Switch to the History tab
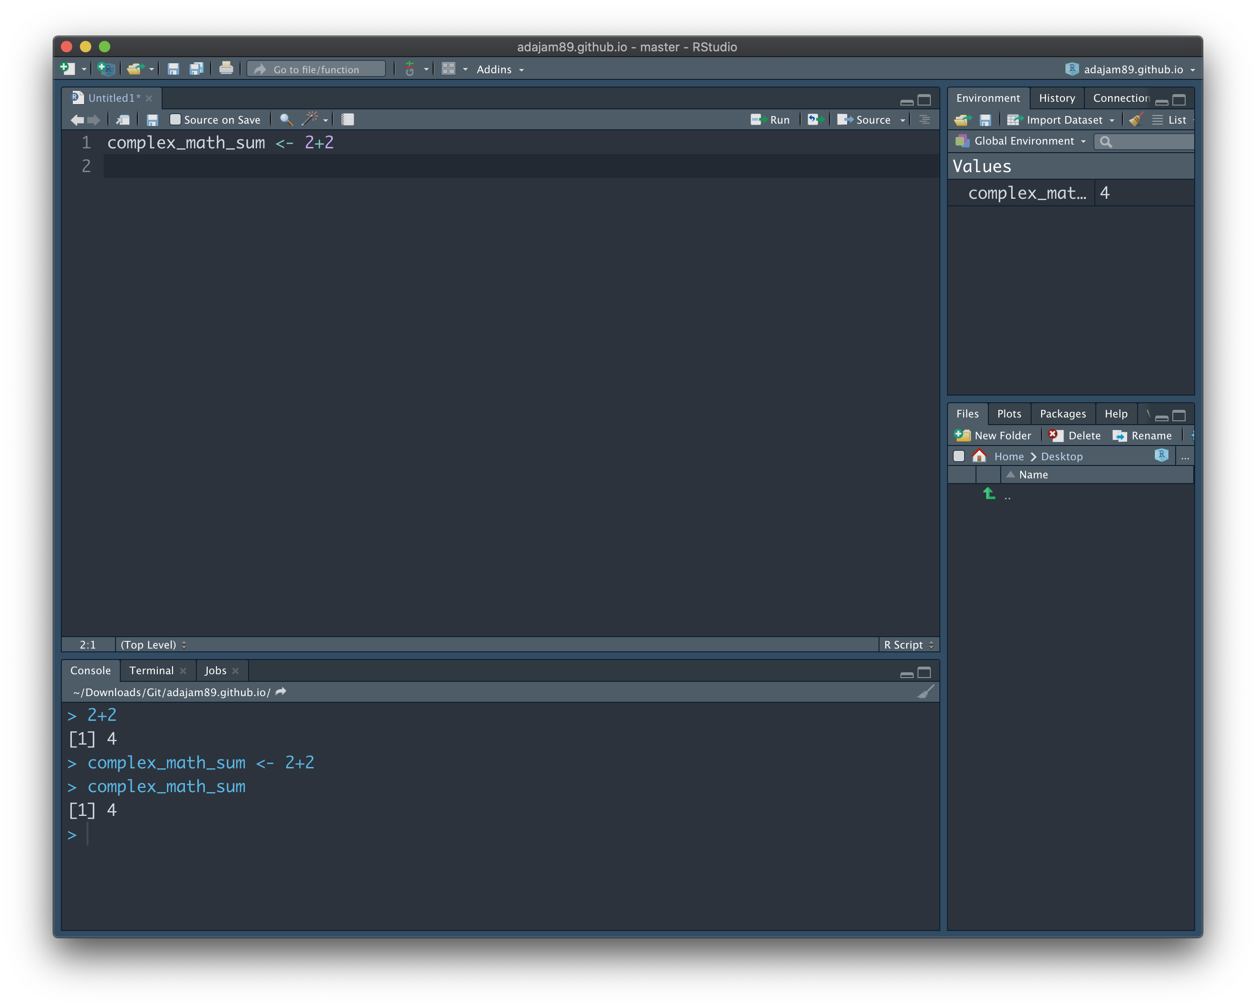 pos(1057,98)
